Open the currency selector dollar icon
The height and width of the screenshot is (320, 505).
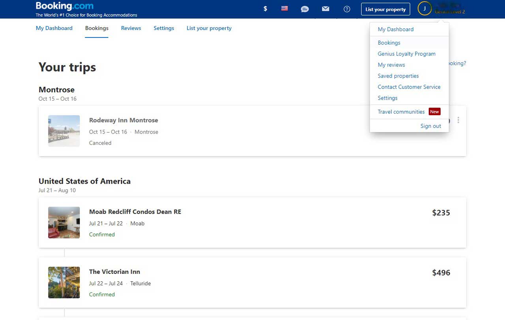point(265,9)
